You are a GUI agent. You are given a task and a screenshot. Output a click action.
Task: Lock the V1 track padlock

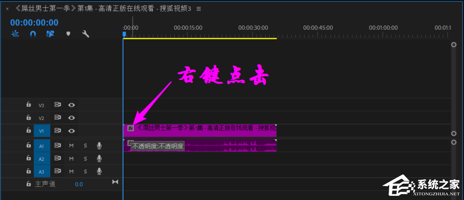[28, 131]
